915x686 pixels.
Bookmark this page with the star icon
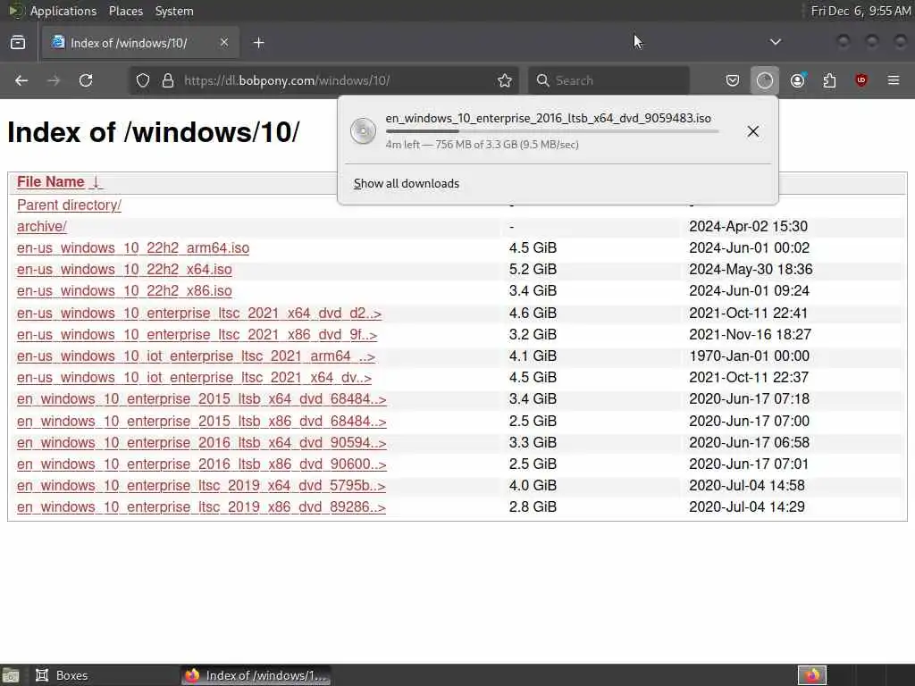[x=505, y=80]
